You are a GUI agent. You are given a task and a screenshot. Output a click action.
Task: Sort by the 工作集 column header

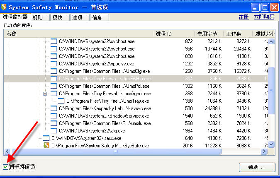(238, 34)
